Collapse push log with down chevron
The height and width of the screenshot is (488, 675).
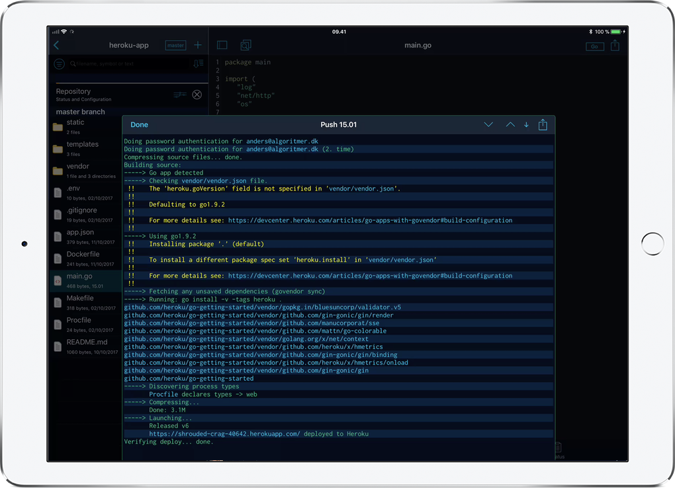coord(488,125)
